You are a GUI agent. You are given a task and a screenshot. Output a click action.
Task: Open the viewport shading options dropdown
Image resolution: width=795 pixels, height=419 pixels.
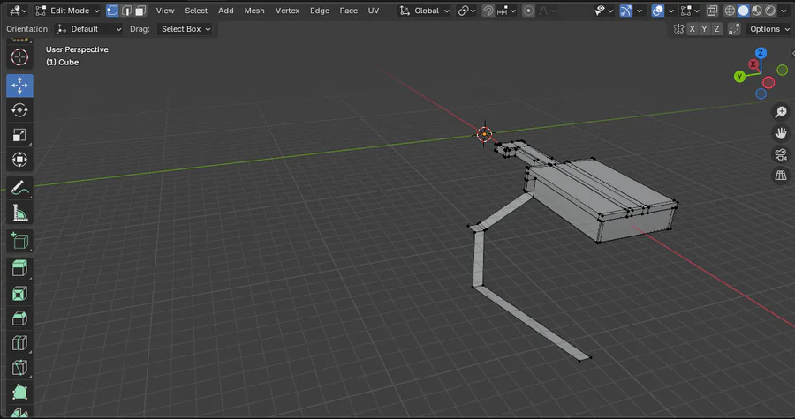pos(784,11)
